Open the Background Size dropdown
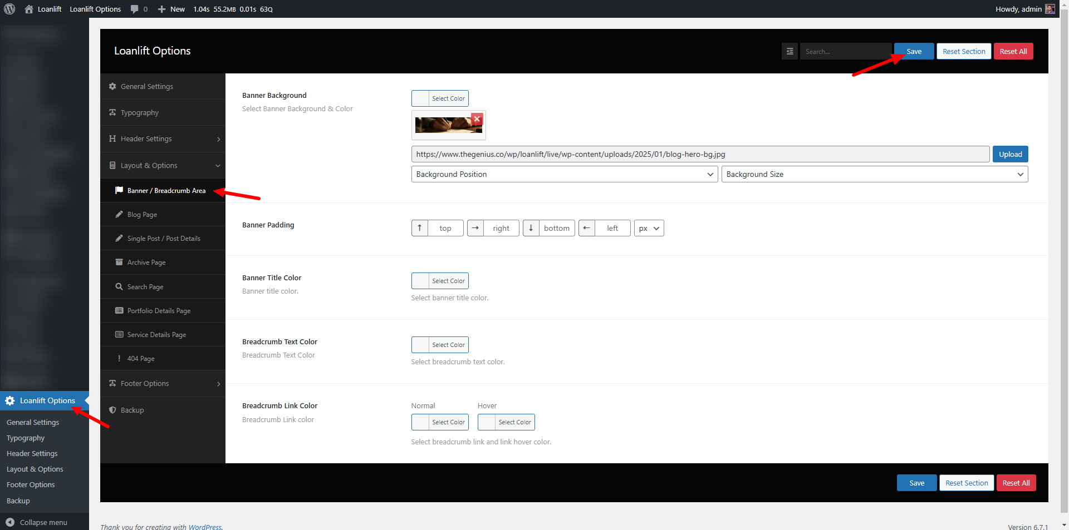This screenshot has width=1069, height=530. click(874, 174)
